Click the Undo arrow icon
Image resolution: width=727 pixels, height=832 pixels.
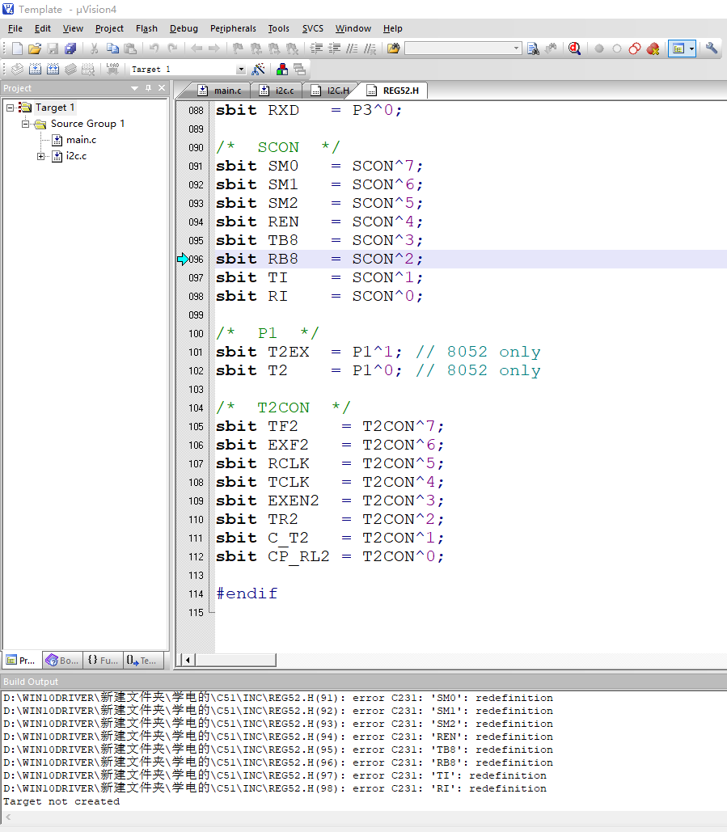[x=154, y=49]
